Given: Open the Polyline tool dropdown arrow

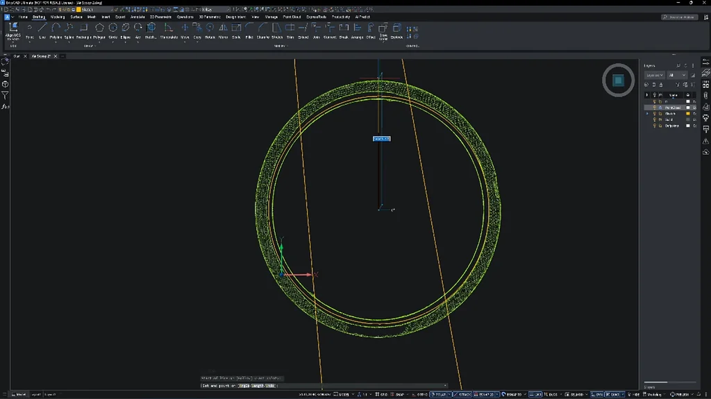Looking at the screenshot, I should coord(56,42).
